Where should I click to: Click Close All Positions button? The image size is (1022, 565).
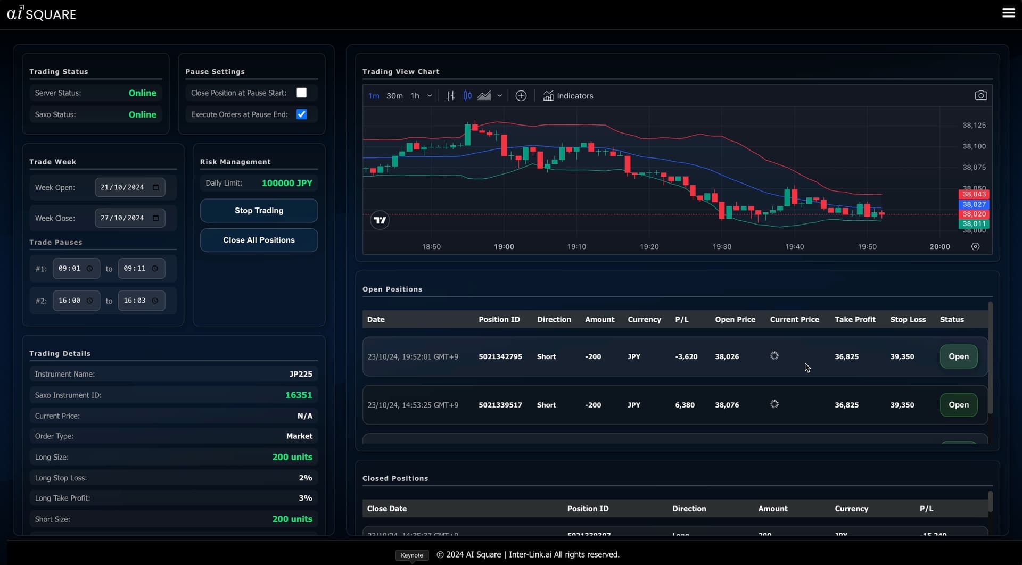coord(259,240)
